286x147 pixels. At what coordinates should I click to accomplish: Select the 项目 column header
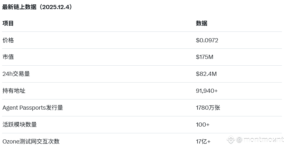8,23
